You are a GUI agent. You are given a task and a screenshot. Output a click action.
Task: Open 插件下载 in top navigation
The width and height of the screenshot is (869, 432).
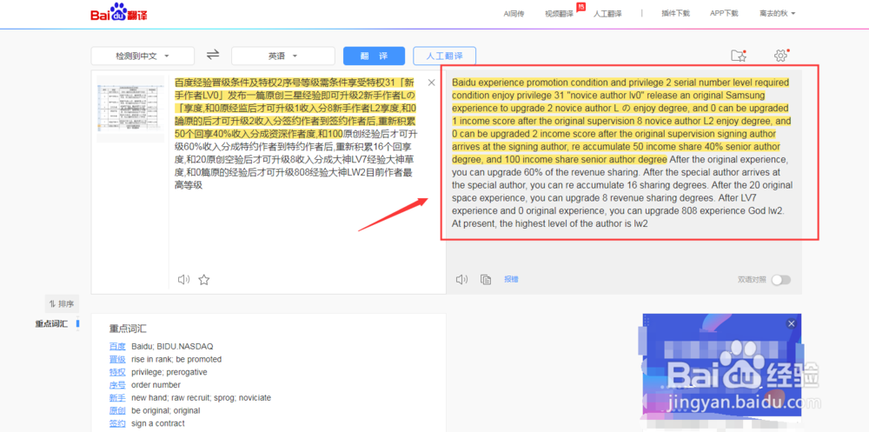pyautogui.click(x=675, y=13)
